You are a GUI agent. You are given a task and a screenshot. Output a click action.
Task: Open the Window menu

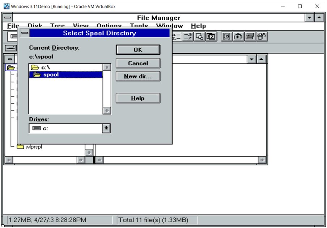pyautogui.click(x=170, y=26)
